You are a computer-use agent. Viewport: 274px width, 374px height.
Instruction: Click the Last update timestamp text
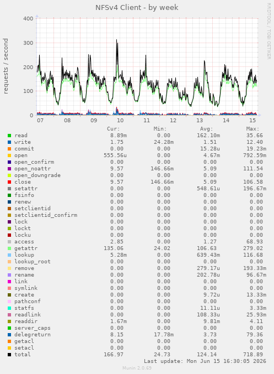click(x=205, y=361)
